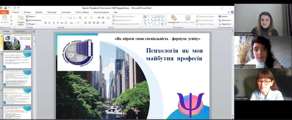Toggle bold (Ж) formatting
The height and width of the screenshot is (120, 292).
(x=45, y=23)
